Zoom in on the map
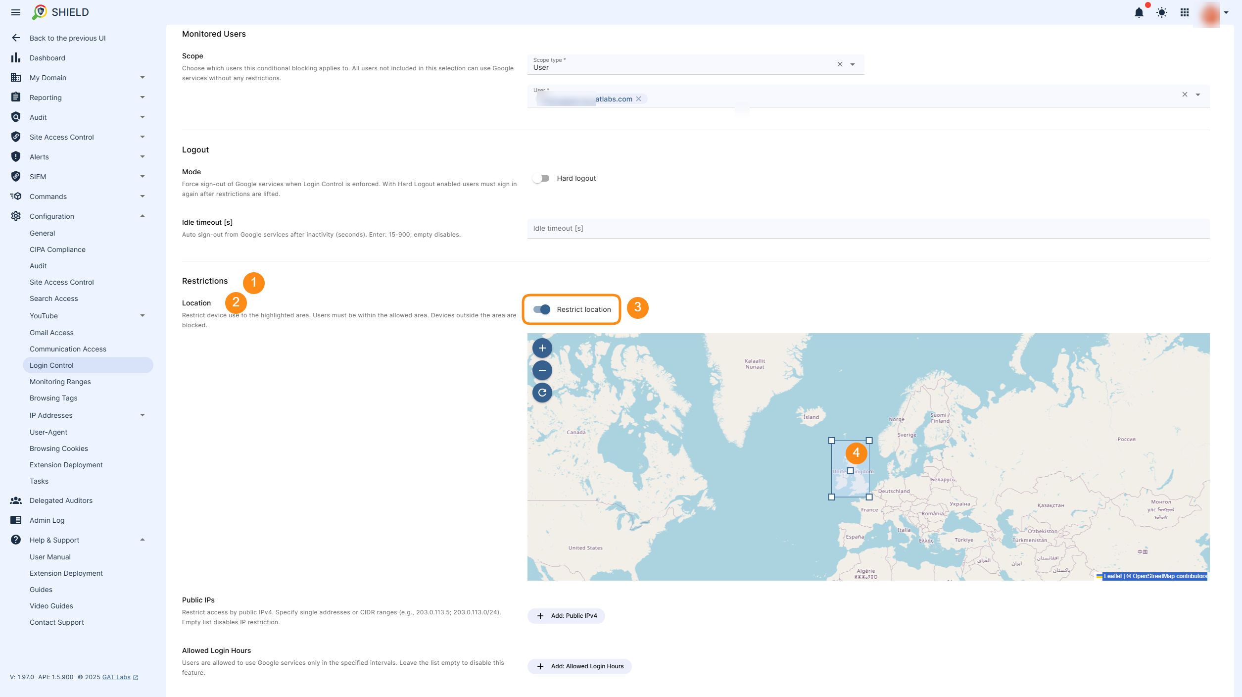The height and width of the screenshot is (697, 1242). click(542, 348)
